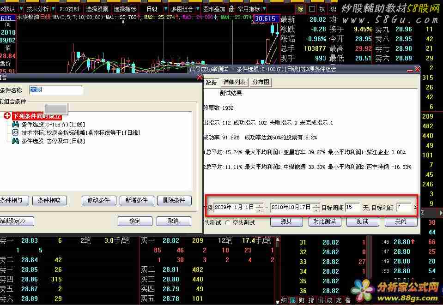Click the 成功率:91.89% result text
Screen dimensions: 443x305
tap(222, 138)
